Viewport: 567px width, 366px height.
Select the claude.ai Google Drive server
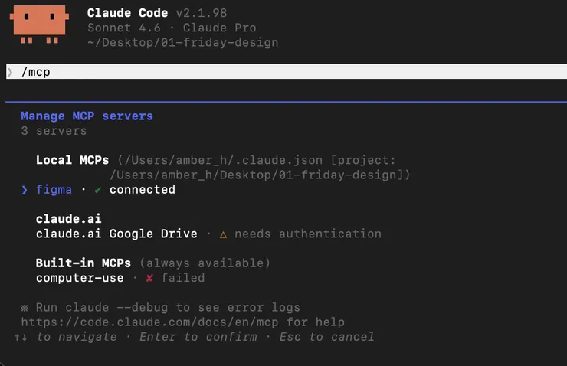[116, 234]
